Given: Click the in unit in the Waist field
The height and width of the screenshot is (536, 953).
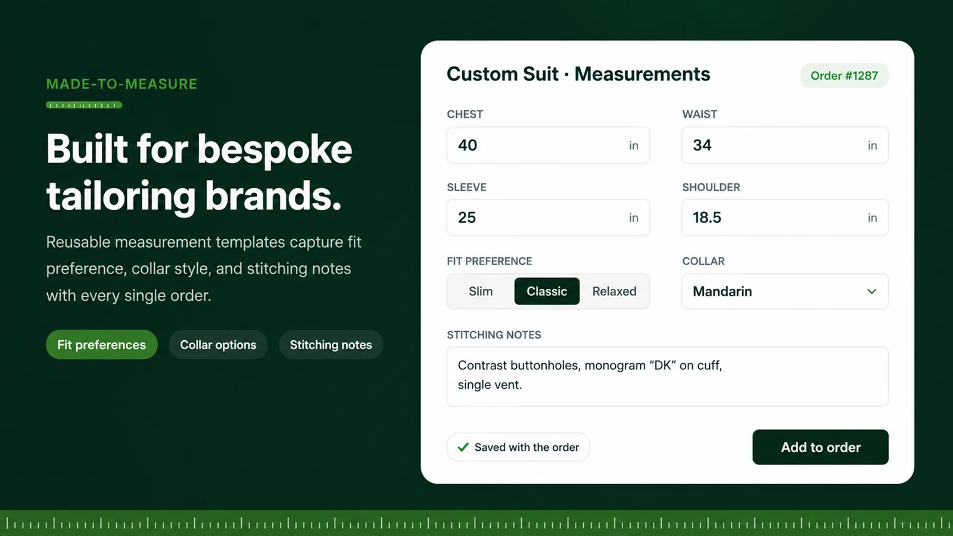Looking at the screenshot, I should pyautogui.click(x=872, y=146).
